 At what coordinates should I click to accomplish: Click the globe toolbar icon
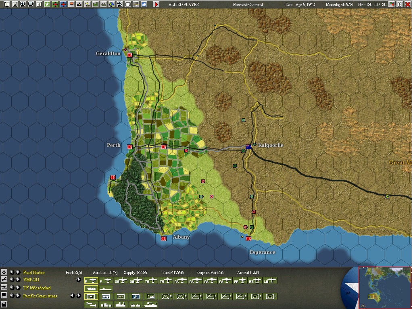112,4
